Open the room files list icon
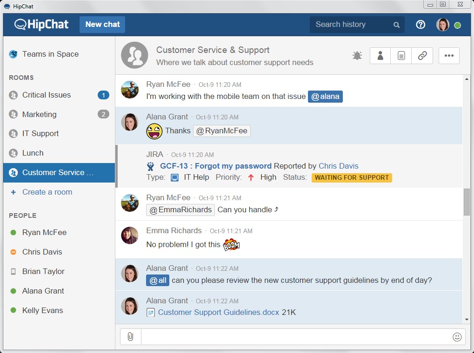Image resolution: width=474 pixels, height=353 pixels. 401,56
